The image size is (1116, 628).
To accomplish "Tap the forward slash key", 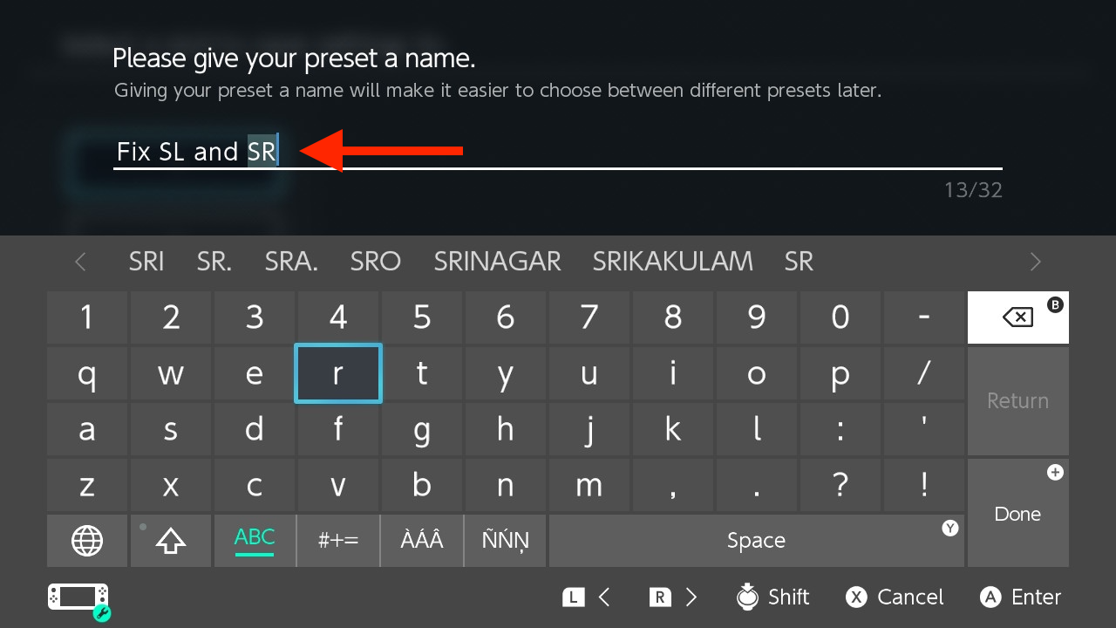I will pos(924,373).
